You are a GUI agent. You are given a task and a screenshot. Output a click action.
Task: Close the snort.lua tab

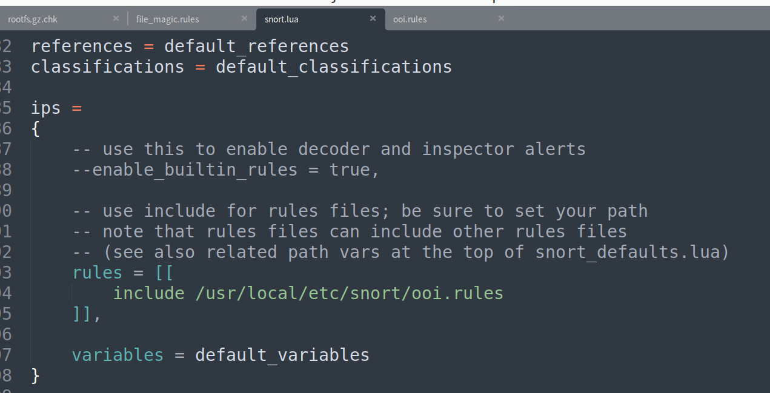(373, 19)
